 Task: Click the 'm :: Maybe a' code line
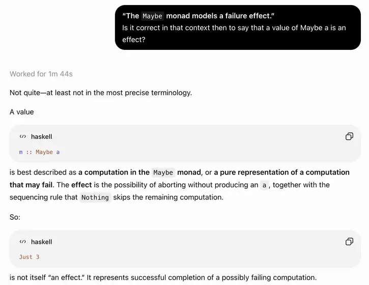(39, 152)
